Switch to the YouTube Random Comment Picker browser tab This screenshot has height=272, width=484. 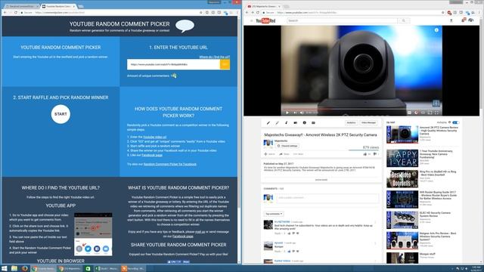(58, 6)
